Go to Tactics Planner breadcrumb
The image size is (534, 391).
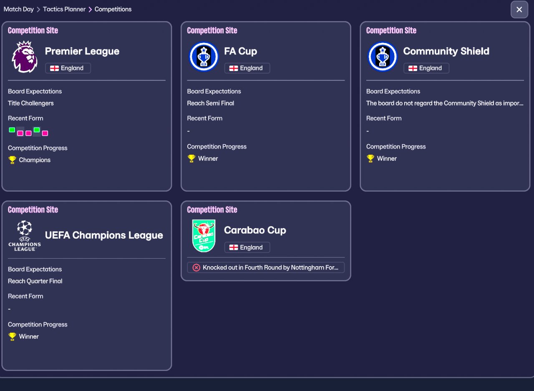[x=64, y=9]
